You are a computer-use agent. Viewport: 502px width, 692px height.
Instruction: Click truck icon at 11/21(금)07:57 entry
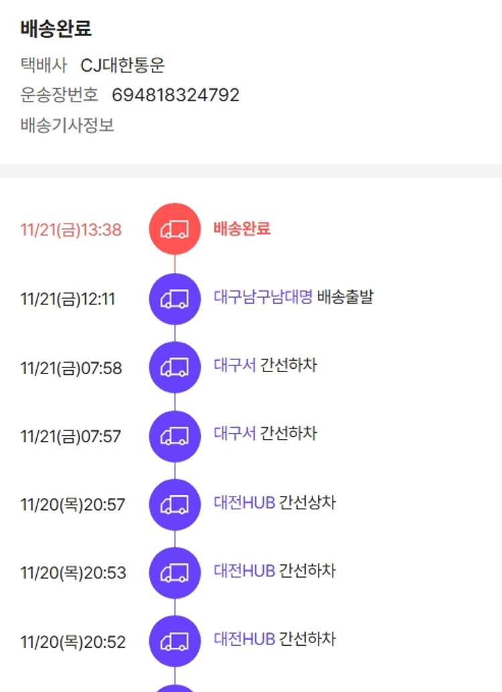tap(175, 436)
